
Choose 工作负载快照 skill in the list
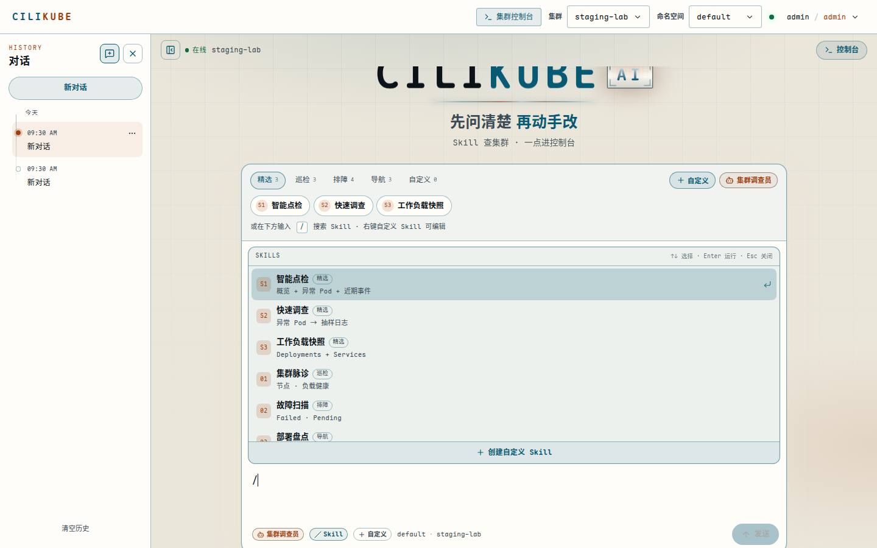click(514, 348)
